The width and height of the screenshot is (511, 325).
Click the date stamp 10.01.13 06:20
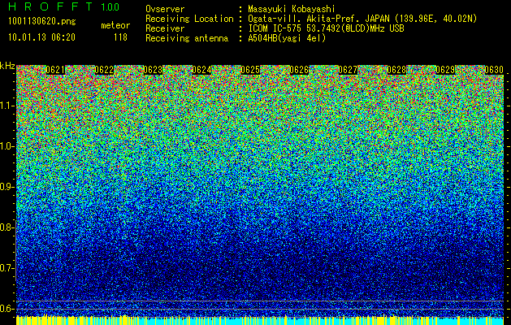click(x=41, y=37)
